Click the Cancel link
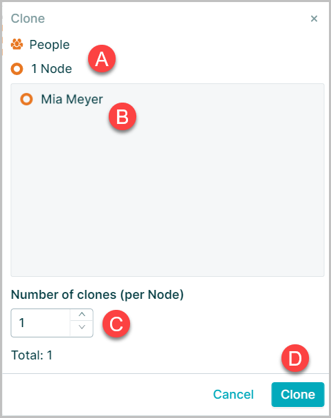Image resolution: width=331 pixels, height=418 pixels. pyautogui.click(x=233, y=395)
